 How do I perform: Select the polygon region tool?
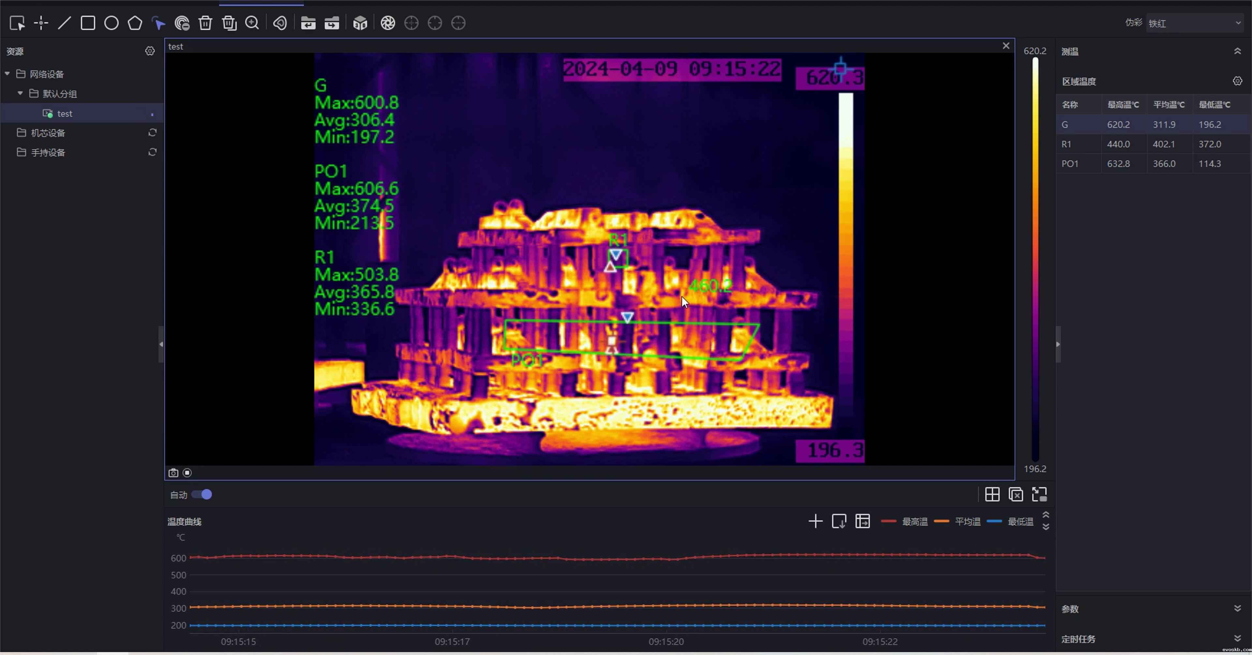135,23
